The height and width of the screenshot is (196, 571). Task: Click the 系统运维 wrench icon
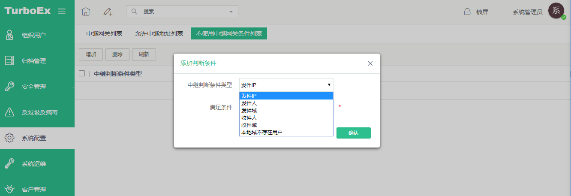click(x=9, y=164)
